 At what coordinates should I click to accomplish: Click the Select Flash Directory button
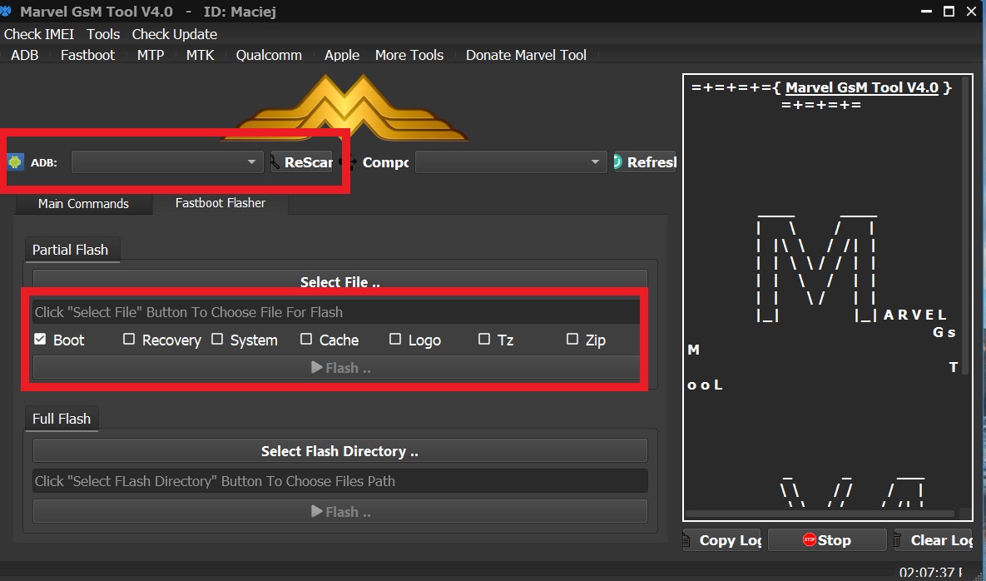point(339,451)
